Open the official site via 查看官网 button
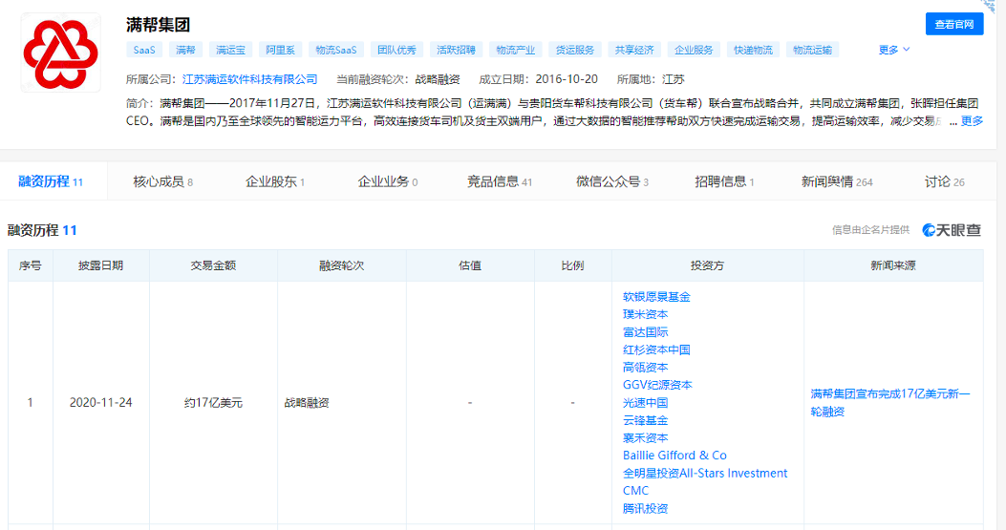The image size is (1006, 530). tap(954, 25)
